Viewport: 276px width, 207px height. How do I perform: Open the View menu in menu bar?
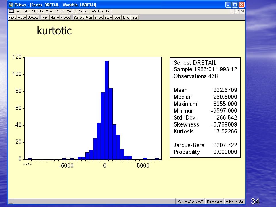pos(49,11)
